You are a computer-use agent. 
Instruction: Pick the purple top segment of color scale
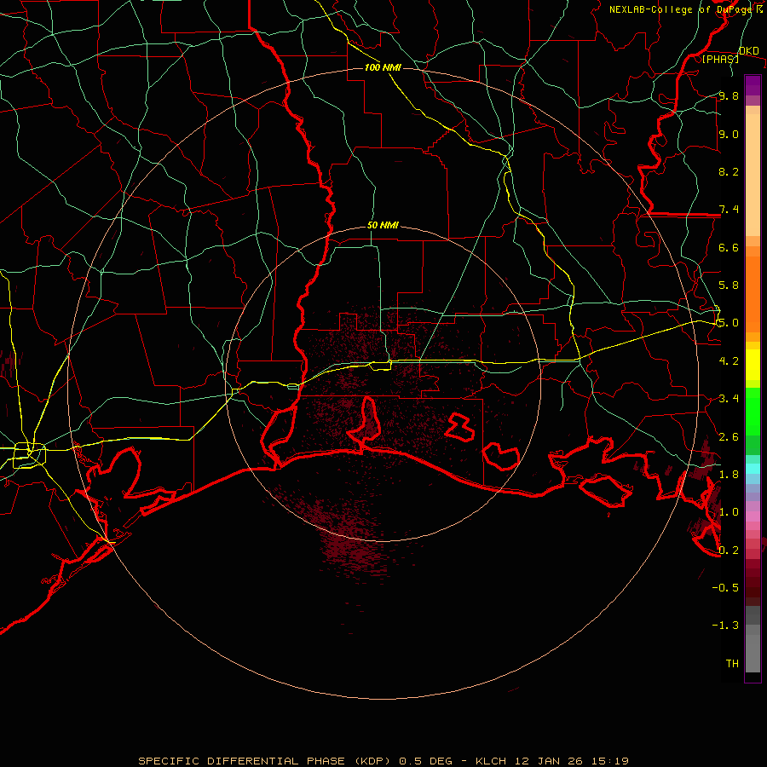coord(753,85)
